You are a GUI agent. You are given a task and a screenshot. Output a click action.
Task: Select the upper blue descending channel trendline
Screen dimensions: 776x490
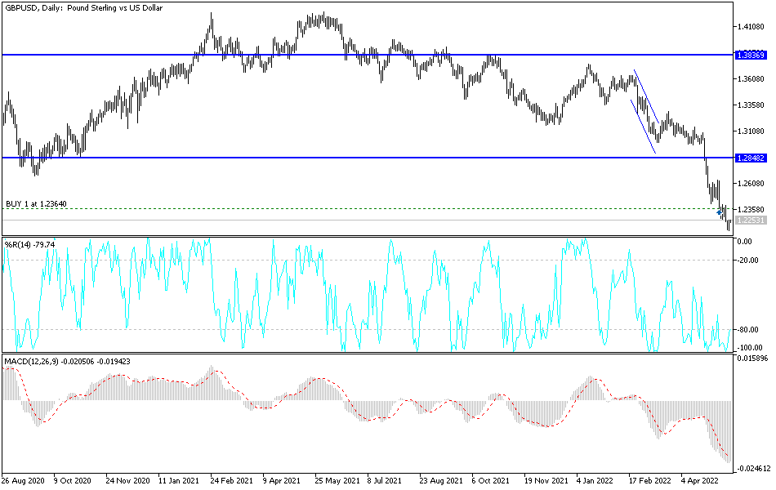pos(646,96)
